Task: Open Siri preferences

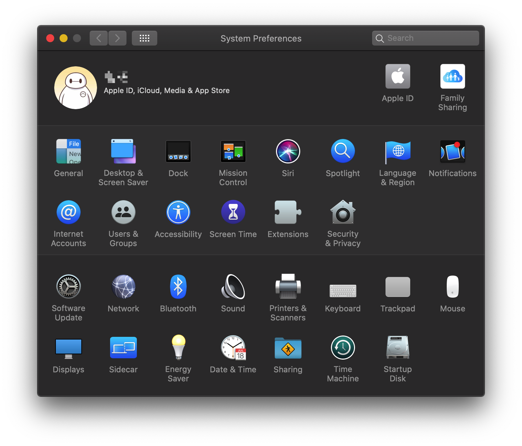Action: (x=288, y=151)
